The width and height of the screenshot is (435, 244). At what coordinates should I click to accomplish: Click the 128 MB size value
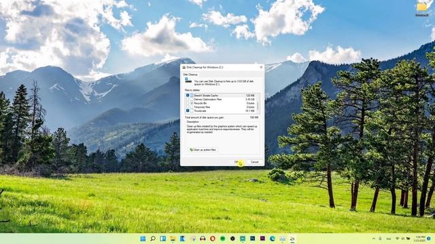tap(250, 96)
